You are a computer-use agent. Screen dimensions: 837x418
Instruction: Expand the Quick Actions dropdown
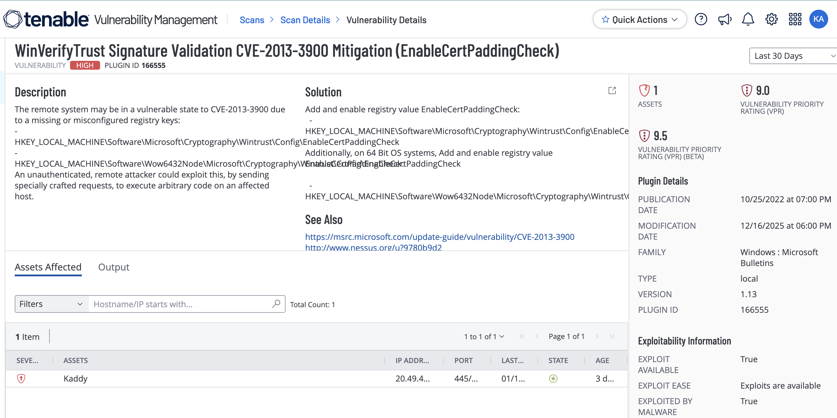[640, 19]
